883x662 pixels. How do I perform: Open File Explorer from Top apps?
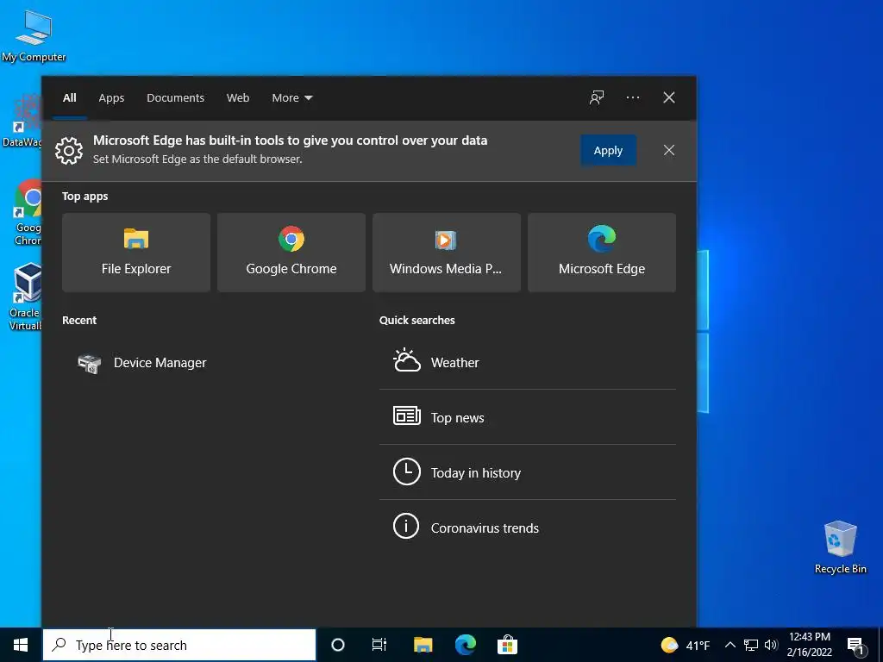135,253
